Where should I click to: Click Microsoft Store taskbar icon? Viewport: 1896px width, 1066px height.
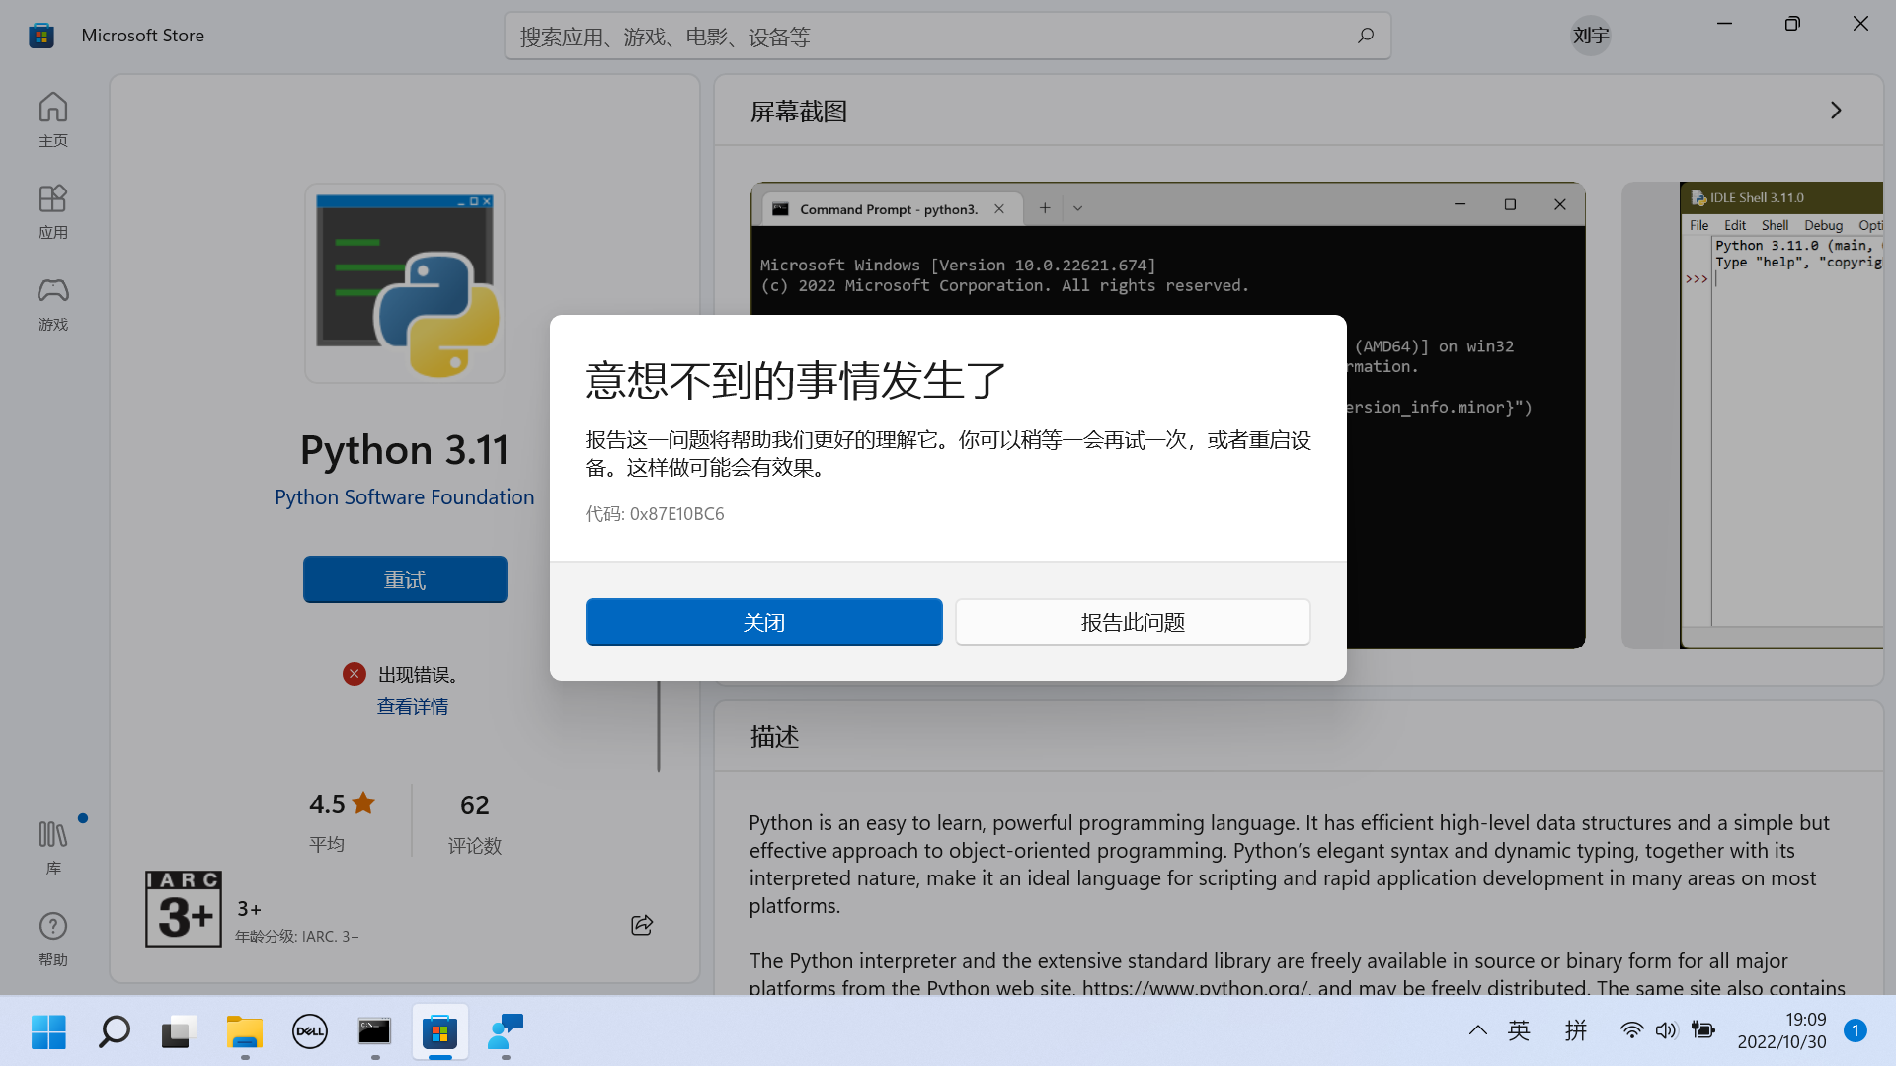coord(440,1031)
